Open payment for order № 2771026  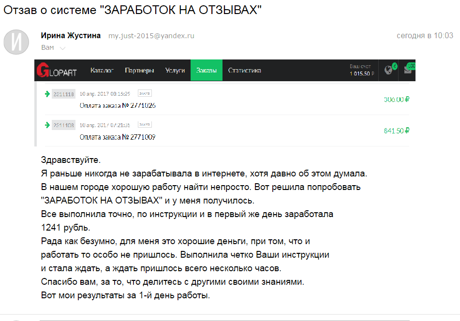pos(118,105)
